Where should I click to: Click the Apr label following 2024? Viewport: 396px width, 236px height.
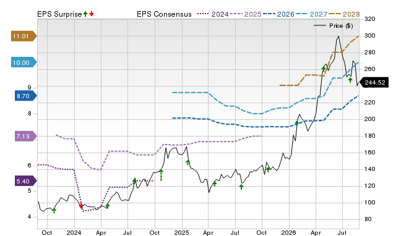(101, 232)
